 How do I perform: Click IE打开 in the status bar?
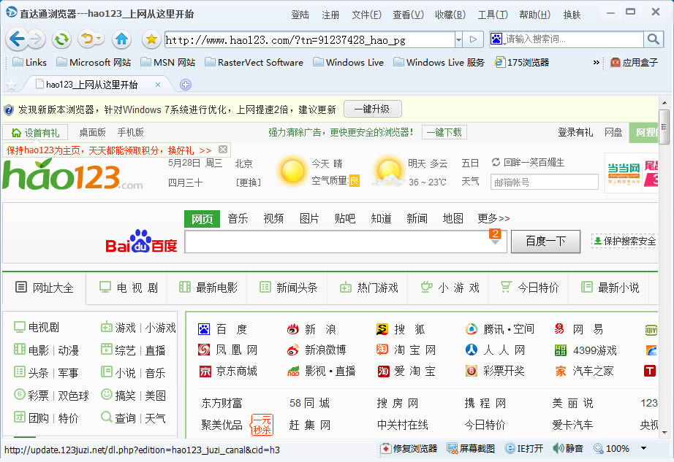click(x=524, y=449)
